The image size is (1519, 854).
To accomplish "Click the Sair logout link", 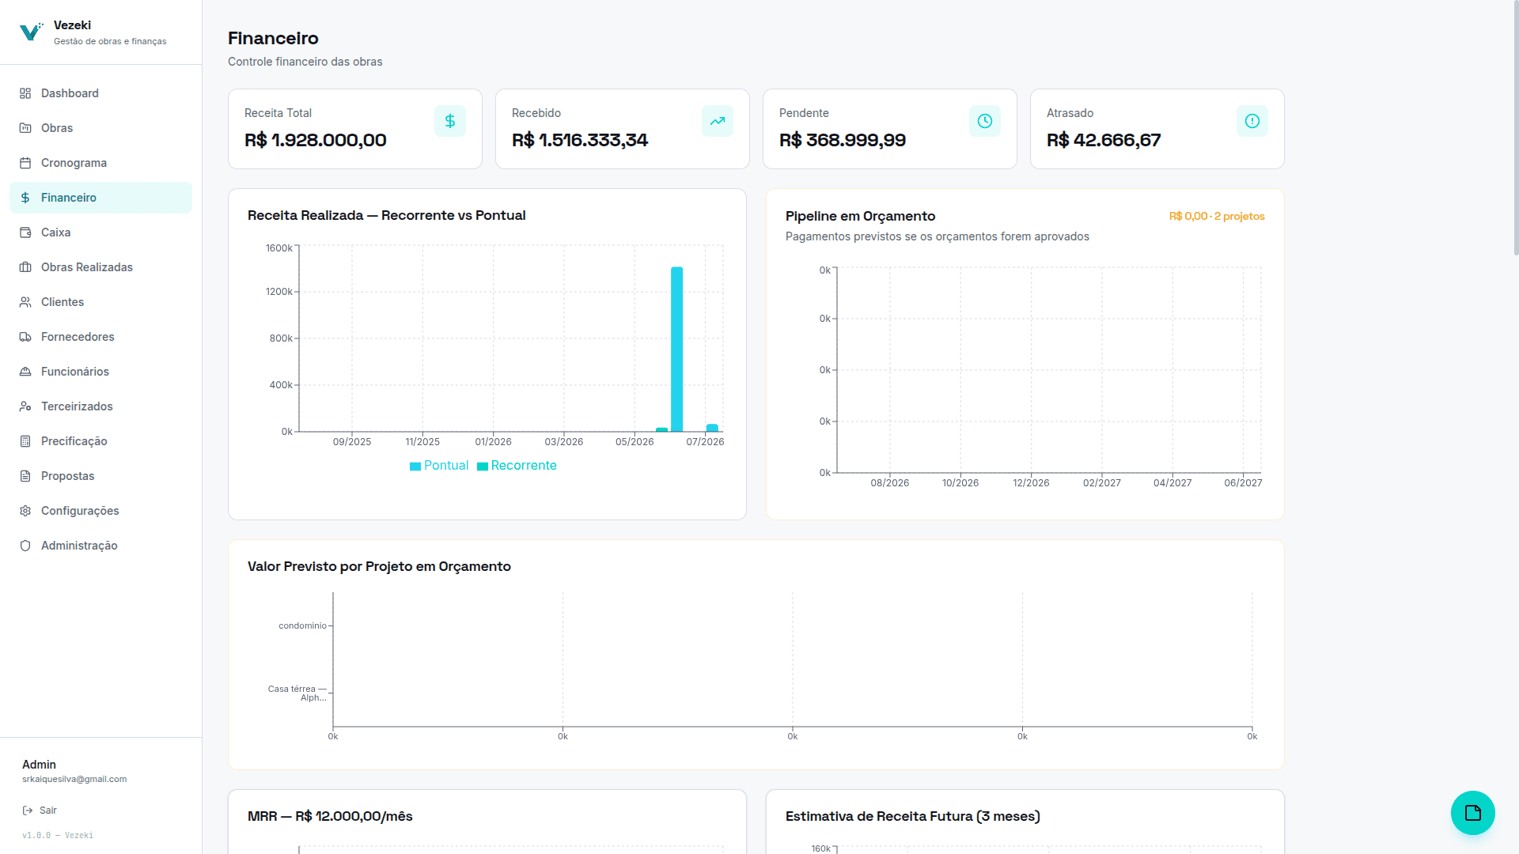I will point(40,811).
